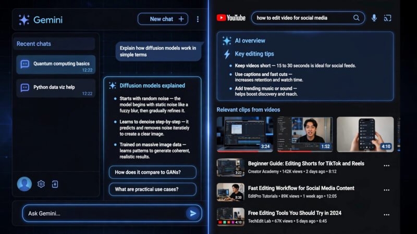Click the Gemini sparkle logo

coord(24,20)
